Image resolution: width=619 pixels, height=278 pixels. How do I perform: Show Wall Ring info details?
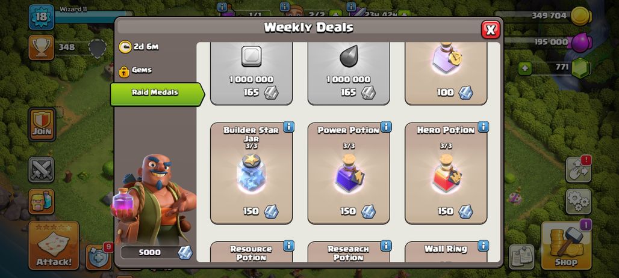(x=483, y=246)
